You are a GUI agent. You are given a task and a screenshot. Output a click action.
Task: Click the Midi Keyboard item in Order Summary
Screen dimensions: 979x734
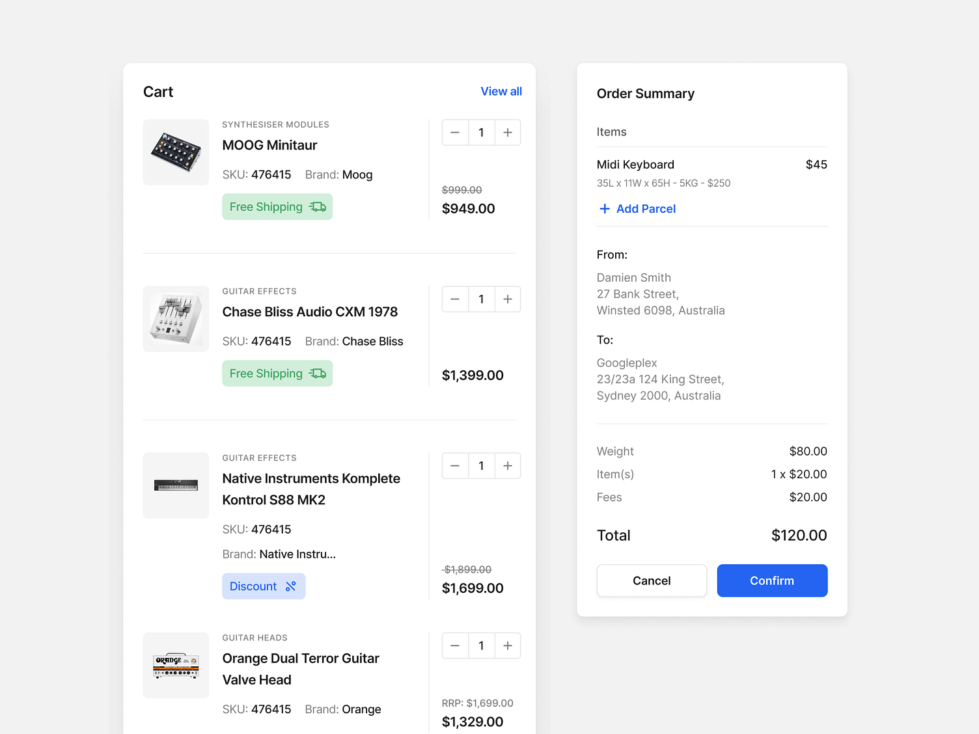pyautogui.click(x=635, y=165)
